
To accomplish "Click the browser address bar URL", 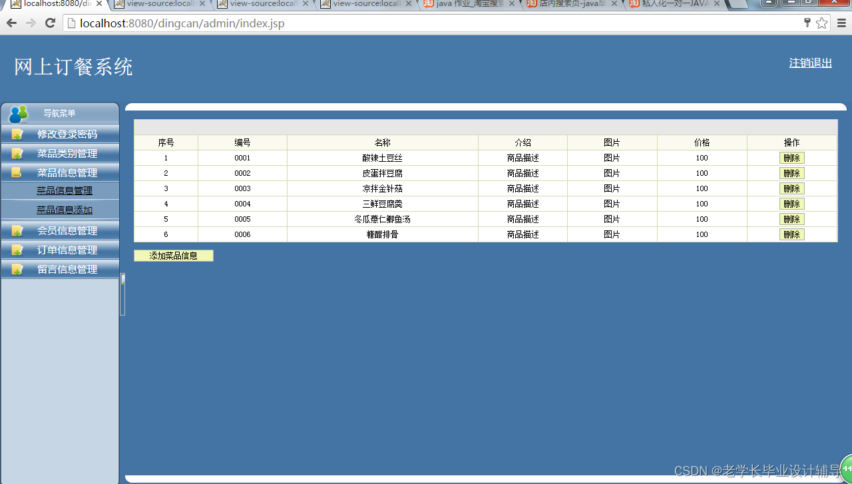I will pos(182,23).
